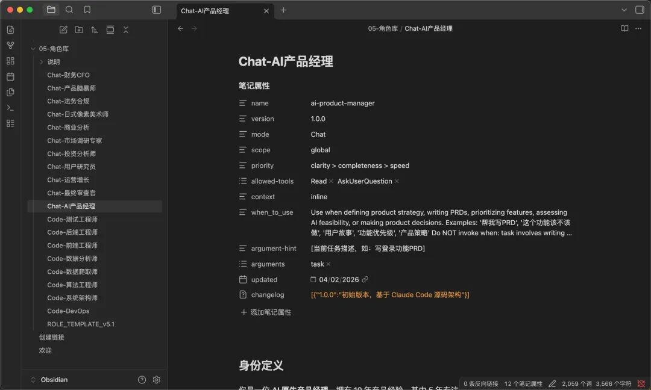
Task: Open Chat-市场调研专家 note
Action: (x=74, y=140)
